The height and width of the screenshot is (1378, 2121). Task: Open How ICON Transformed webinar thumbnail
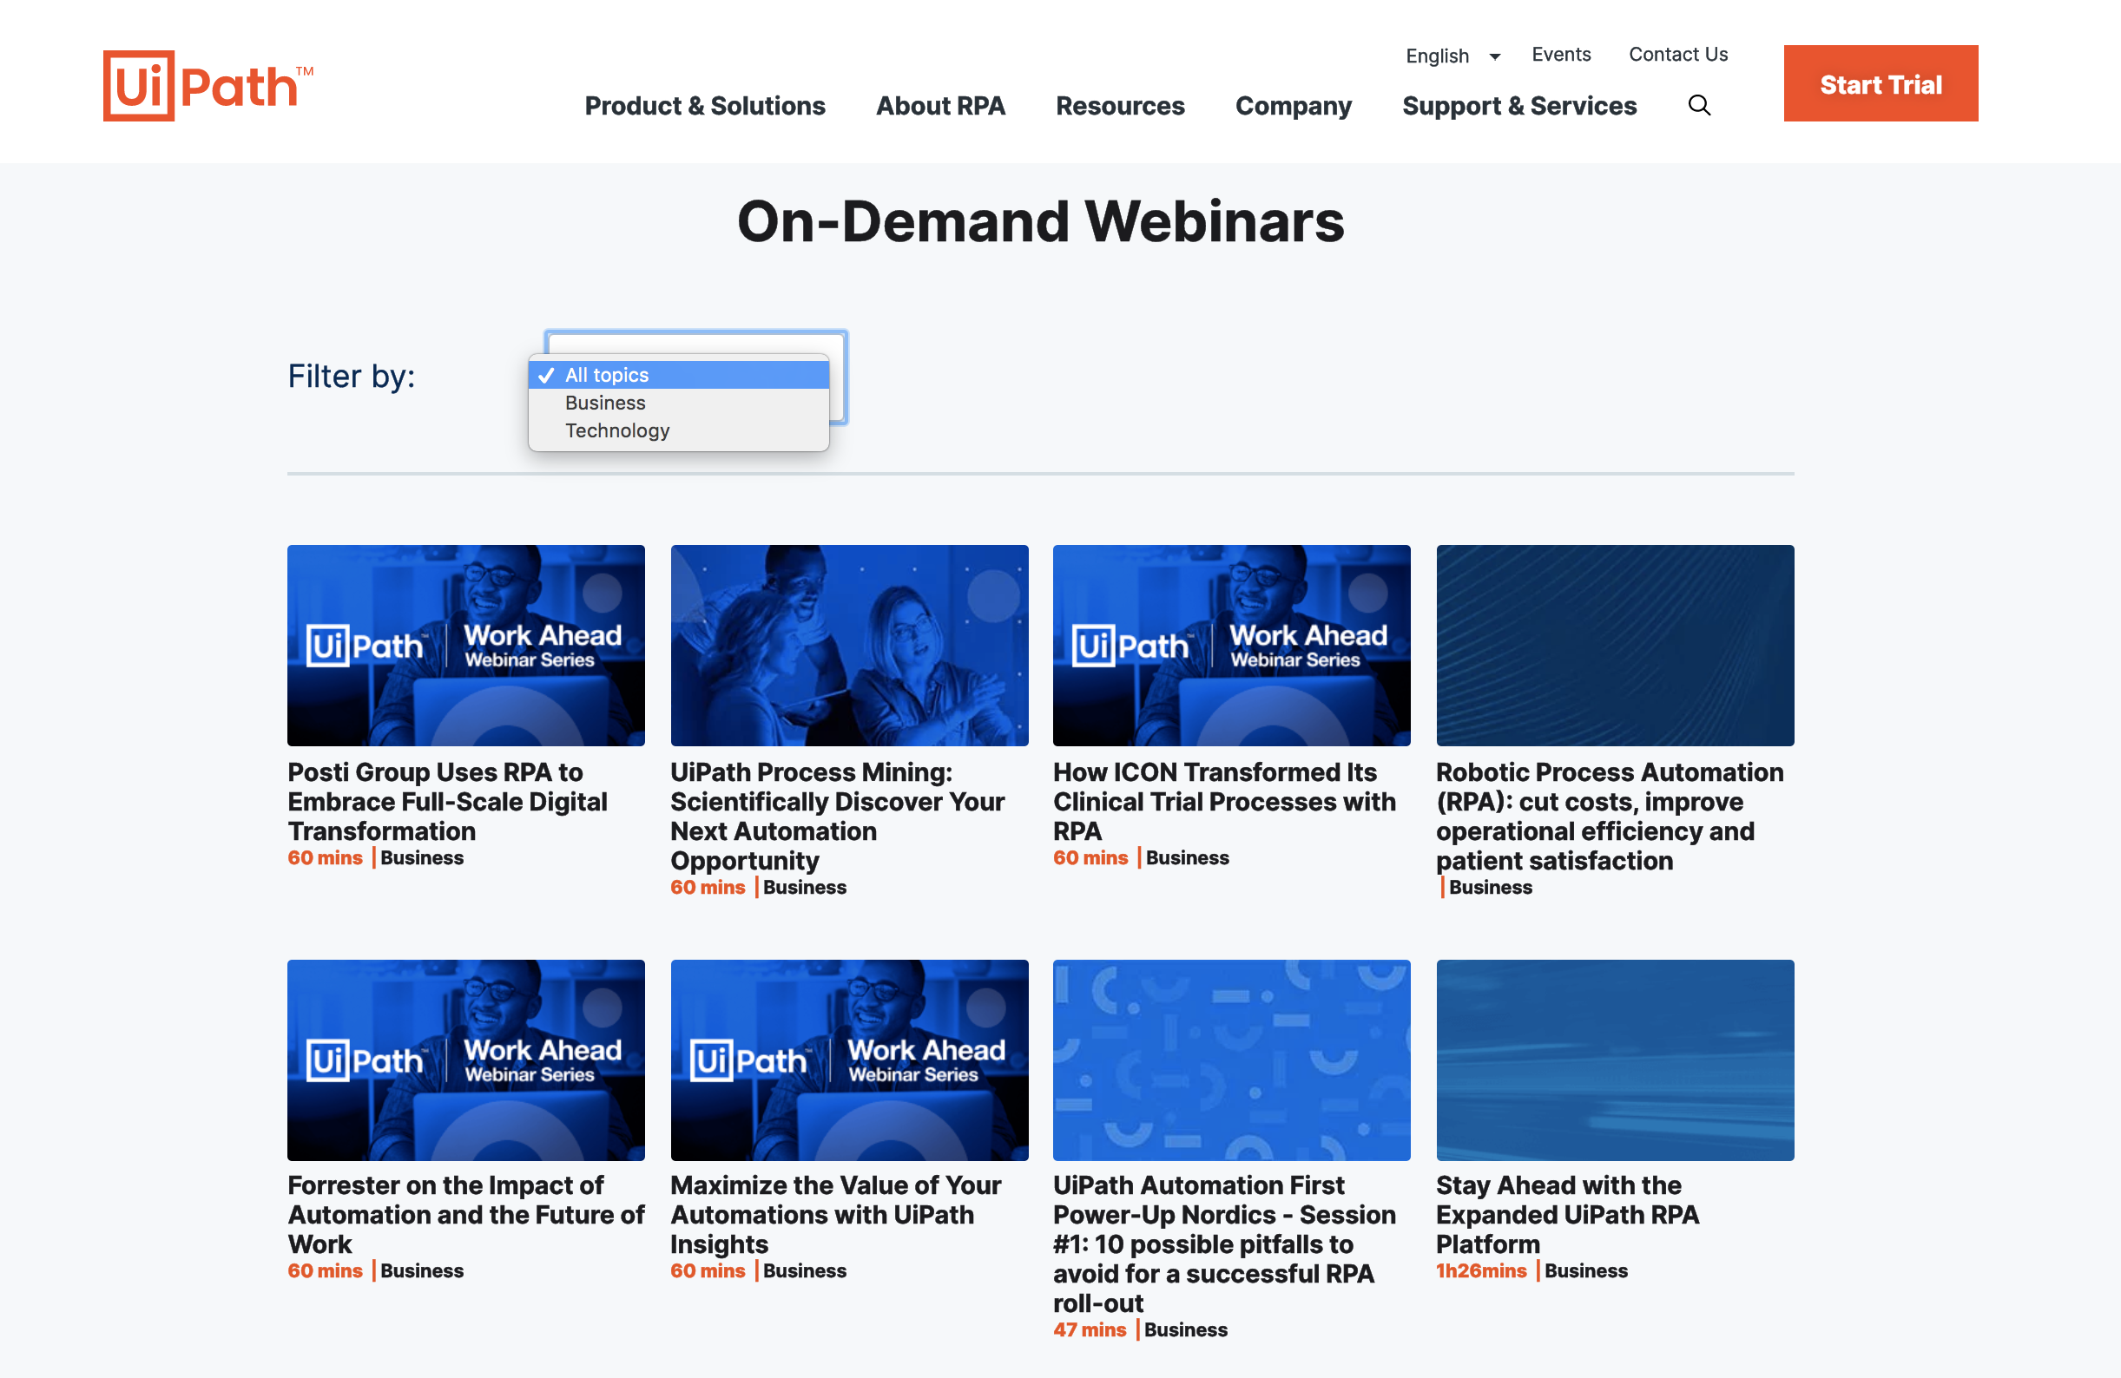point(1232,645)
